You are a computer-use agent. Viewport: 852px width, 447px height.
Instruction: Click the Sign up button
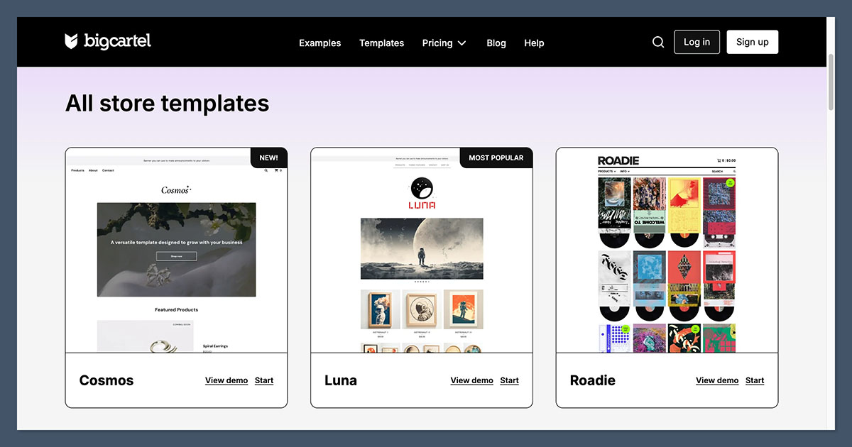point(752,42)
